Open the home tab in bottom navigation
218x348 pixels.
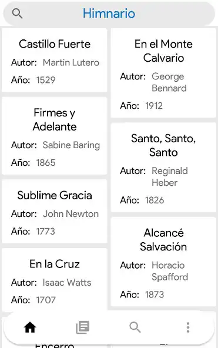coord(30,327)
